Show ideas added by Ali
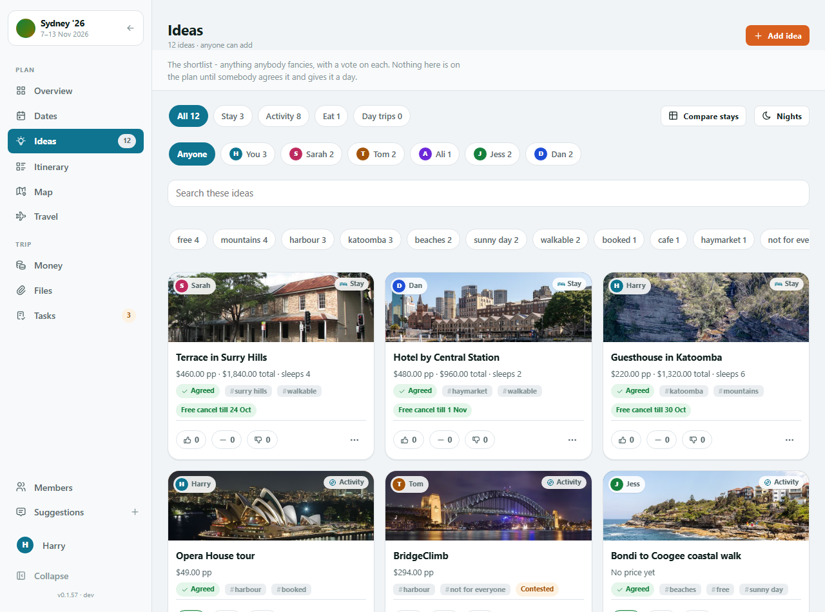This screenshot has width=825, height=612. click(435, 154)
